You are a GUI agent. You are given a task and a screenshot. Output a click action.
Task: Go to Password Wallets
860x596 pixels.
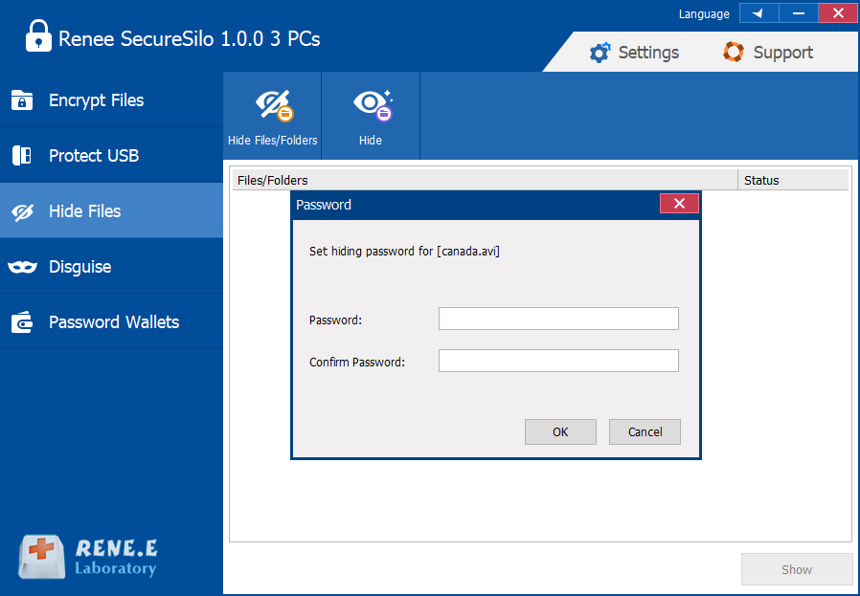click(111, 321)
